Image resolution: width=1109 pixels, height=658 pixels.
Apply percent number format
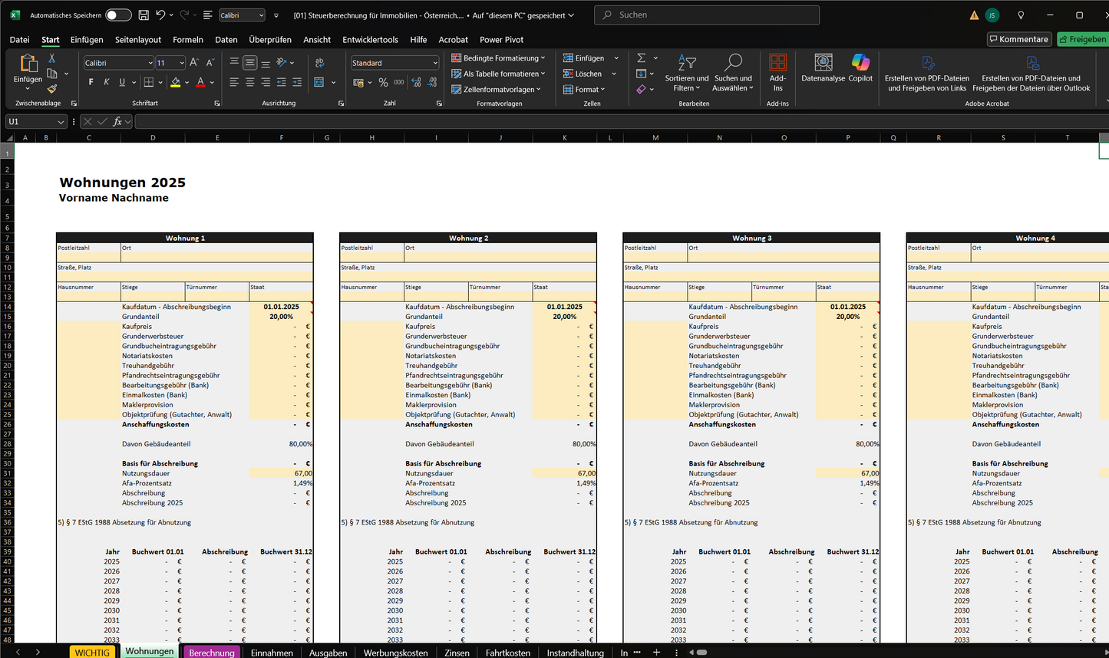(x=383, y=82)
